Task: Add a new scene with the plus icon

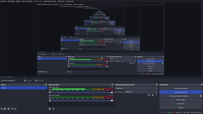Action: click(2, 109)
